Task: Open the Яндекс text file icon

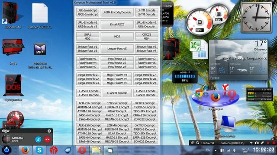Action: click(40, 13)
